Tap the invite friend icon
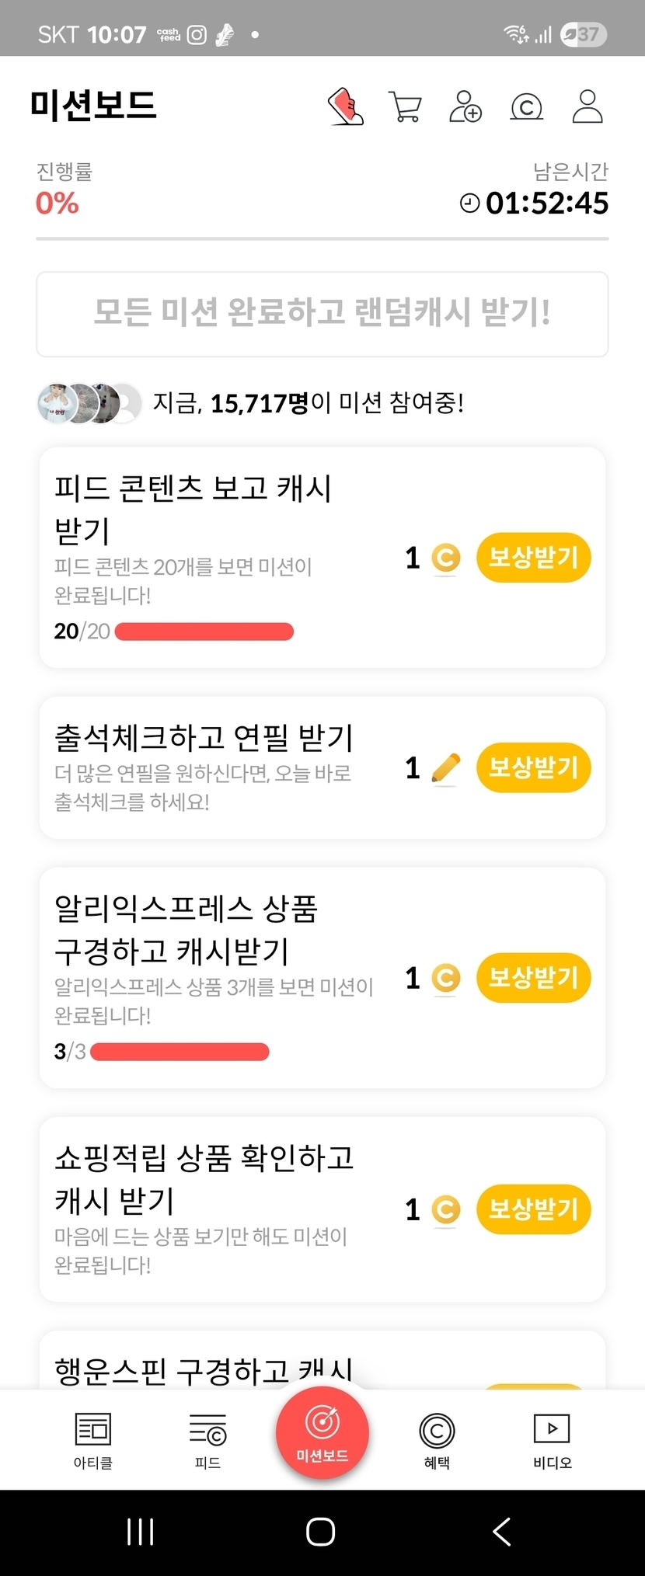The image size is (645, 1576). [x=465, y=106]
